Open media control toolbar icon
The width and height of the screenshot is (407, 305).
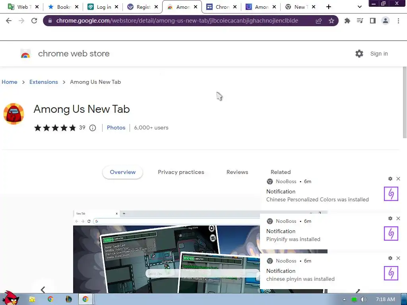tap(360, 21)
